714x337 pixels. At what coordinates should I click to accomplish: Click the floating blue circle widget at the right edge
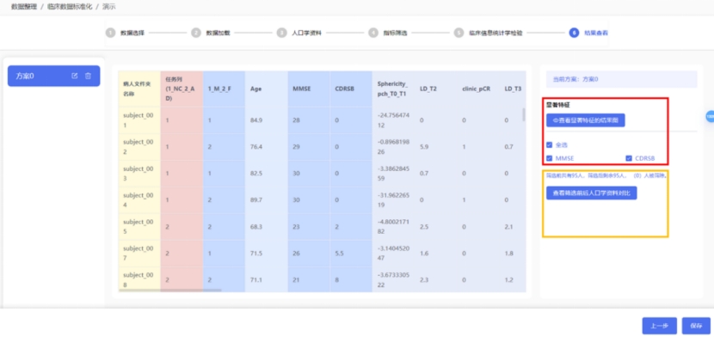tap(710, 116)
